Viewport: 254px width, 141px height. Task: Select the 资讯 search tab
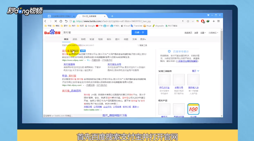tap(75, 39)
